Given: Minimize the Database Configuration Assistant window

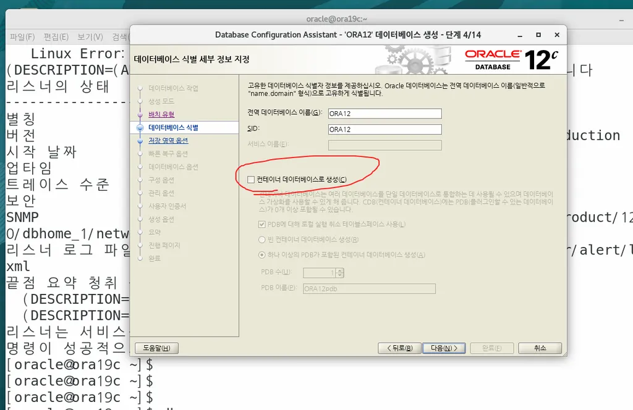Looking at the screenshot, I should (x=519, y=35).
